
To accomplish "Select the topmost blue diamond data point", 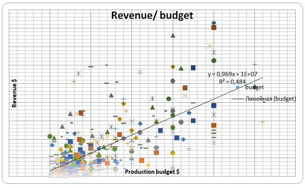I will click(214, 23).
